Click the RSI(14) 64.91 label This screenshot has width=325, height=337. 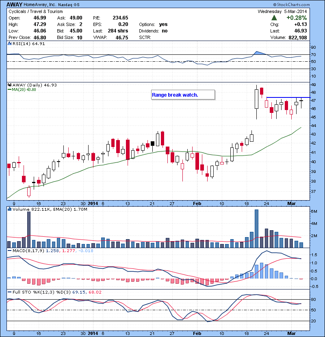tap(28, 43)
